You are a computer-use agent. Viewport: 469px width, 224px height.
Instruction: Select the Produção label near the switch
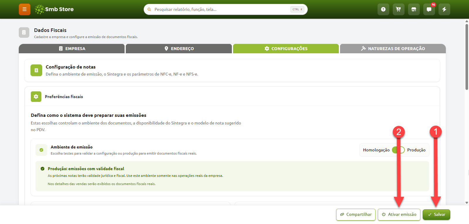pyautogui.click(x=416, y=150)
